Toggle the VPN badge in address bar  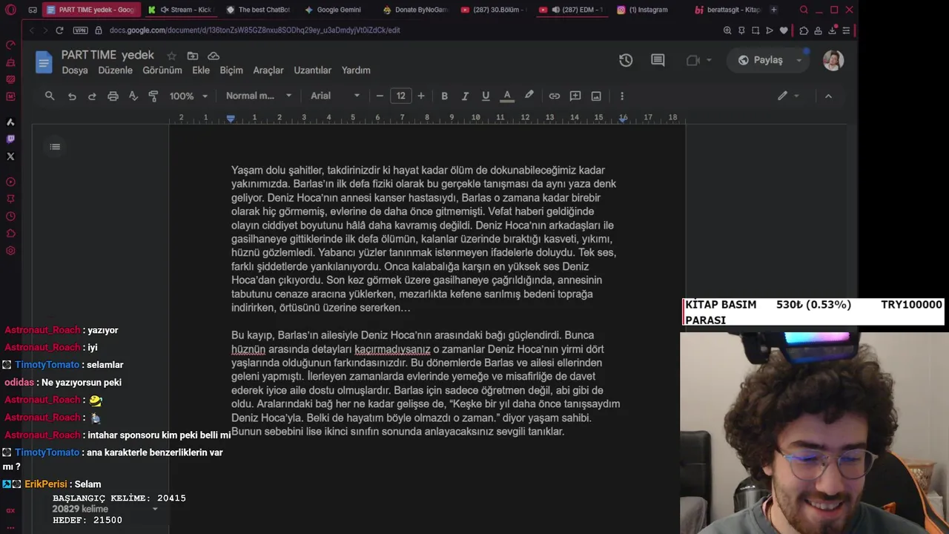point(80,30)
